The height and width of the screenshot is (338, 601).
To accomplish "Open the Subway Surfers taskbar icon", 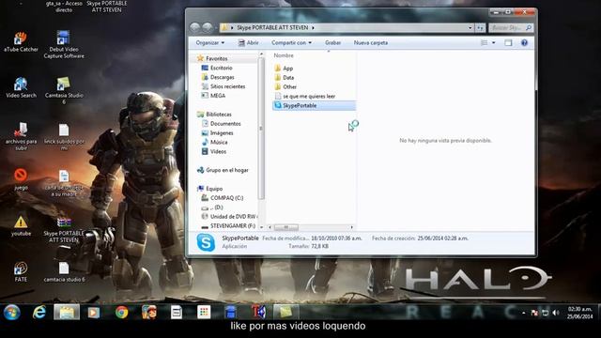I will pyautogui.click(x=148, y=313).
